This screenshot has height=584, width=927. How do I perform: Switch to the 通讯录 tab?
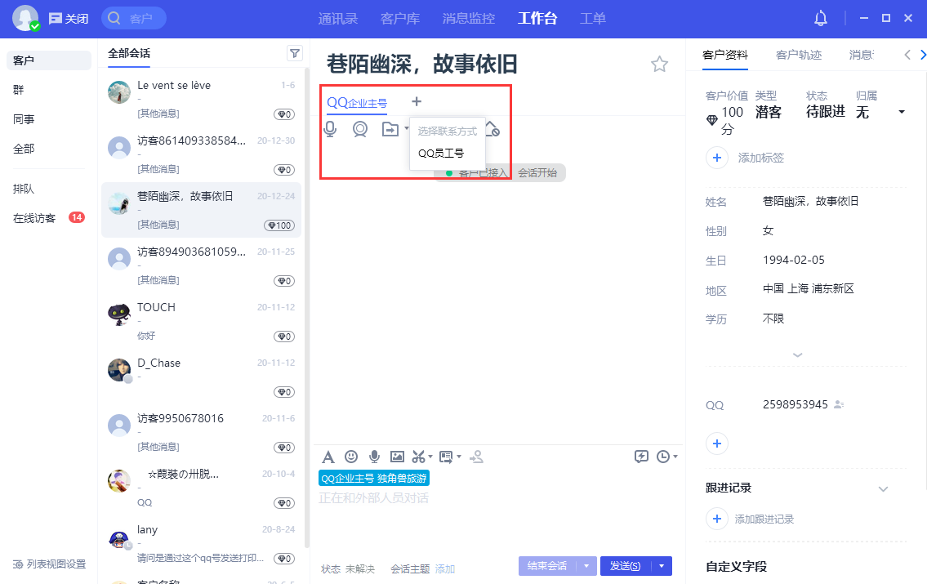338,18
